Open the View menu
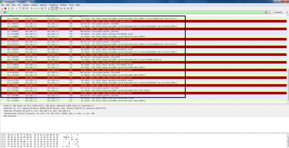Viewport: 289px width, 148px height. pos(14,5)
